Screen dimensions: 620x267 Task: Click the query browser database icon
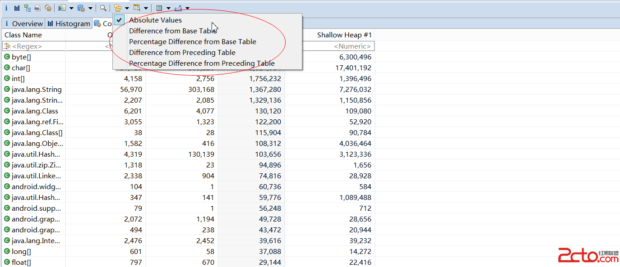tap(81, 8)
